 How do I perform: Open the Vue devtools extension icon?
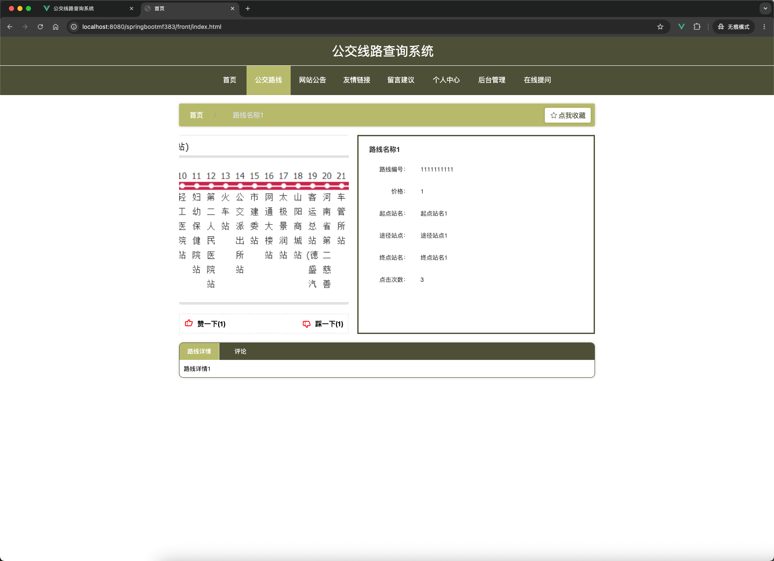(681, 27)
